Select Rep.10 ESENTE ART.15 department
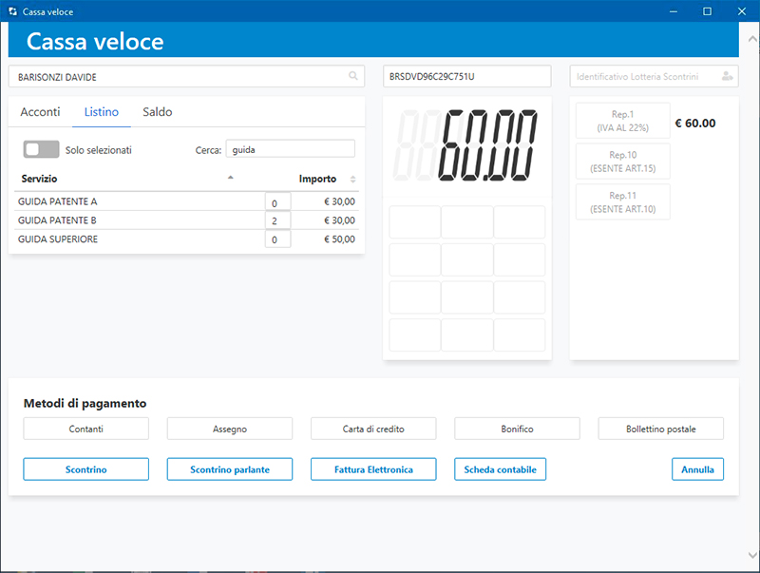Image resolution: width=760 pixels, height=573 pixels. [622, 162]
